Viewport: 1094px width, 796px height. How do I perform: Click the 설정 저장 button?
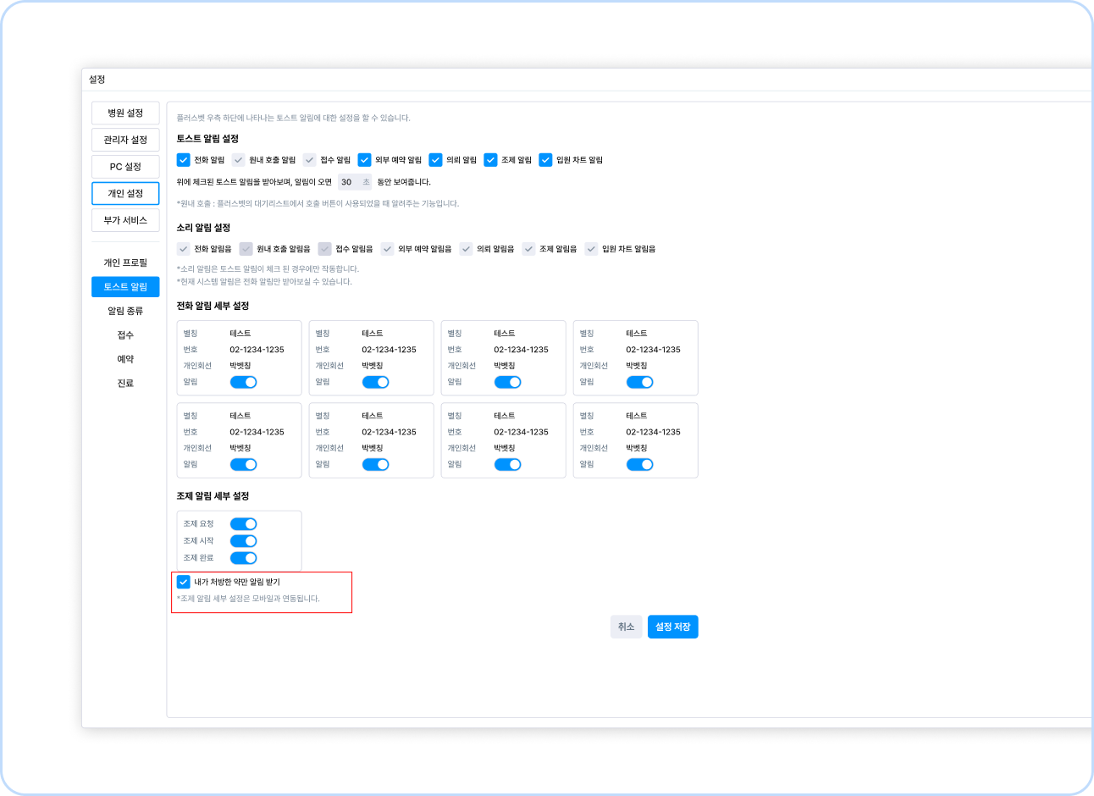pyautogui.click(x=673, y=627)
